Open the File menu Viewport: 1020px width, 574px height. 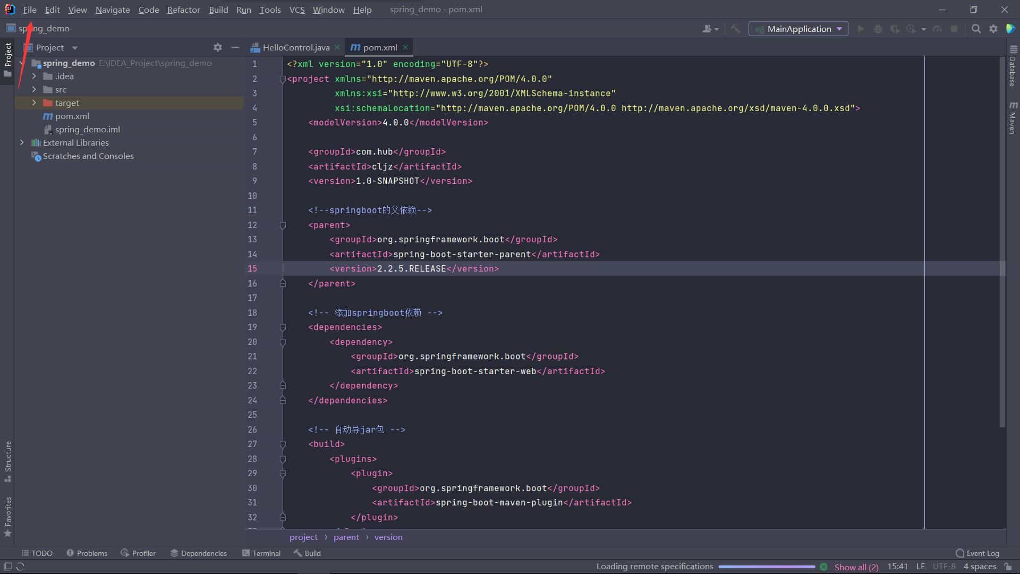pos(30,10)
